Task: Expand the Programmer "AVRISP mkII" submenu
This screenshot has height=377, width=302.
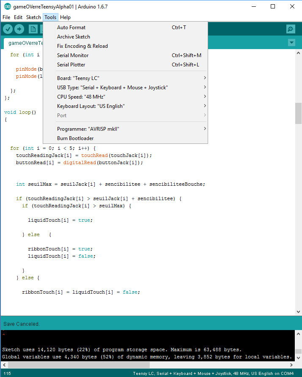Action: [125, 129]
